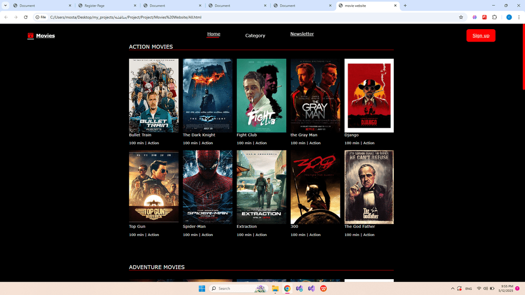Open the tab search dropdown arrow
Screen dimensions: 525x295
[x=5, y=5]
